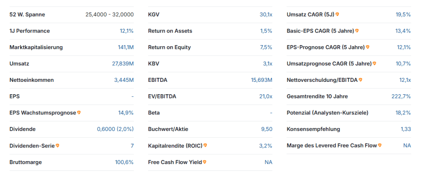Click the pro icon next to Free Cash Flow Yield

pyautogui.click(x=205, y=162)
